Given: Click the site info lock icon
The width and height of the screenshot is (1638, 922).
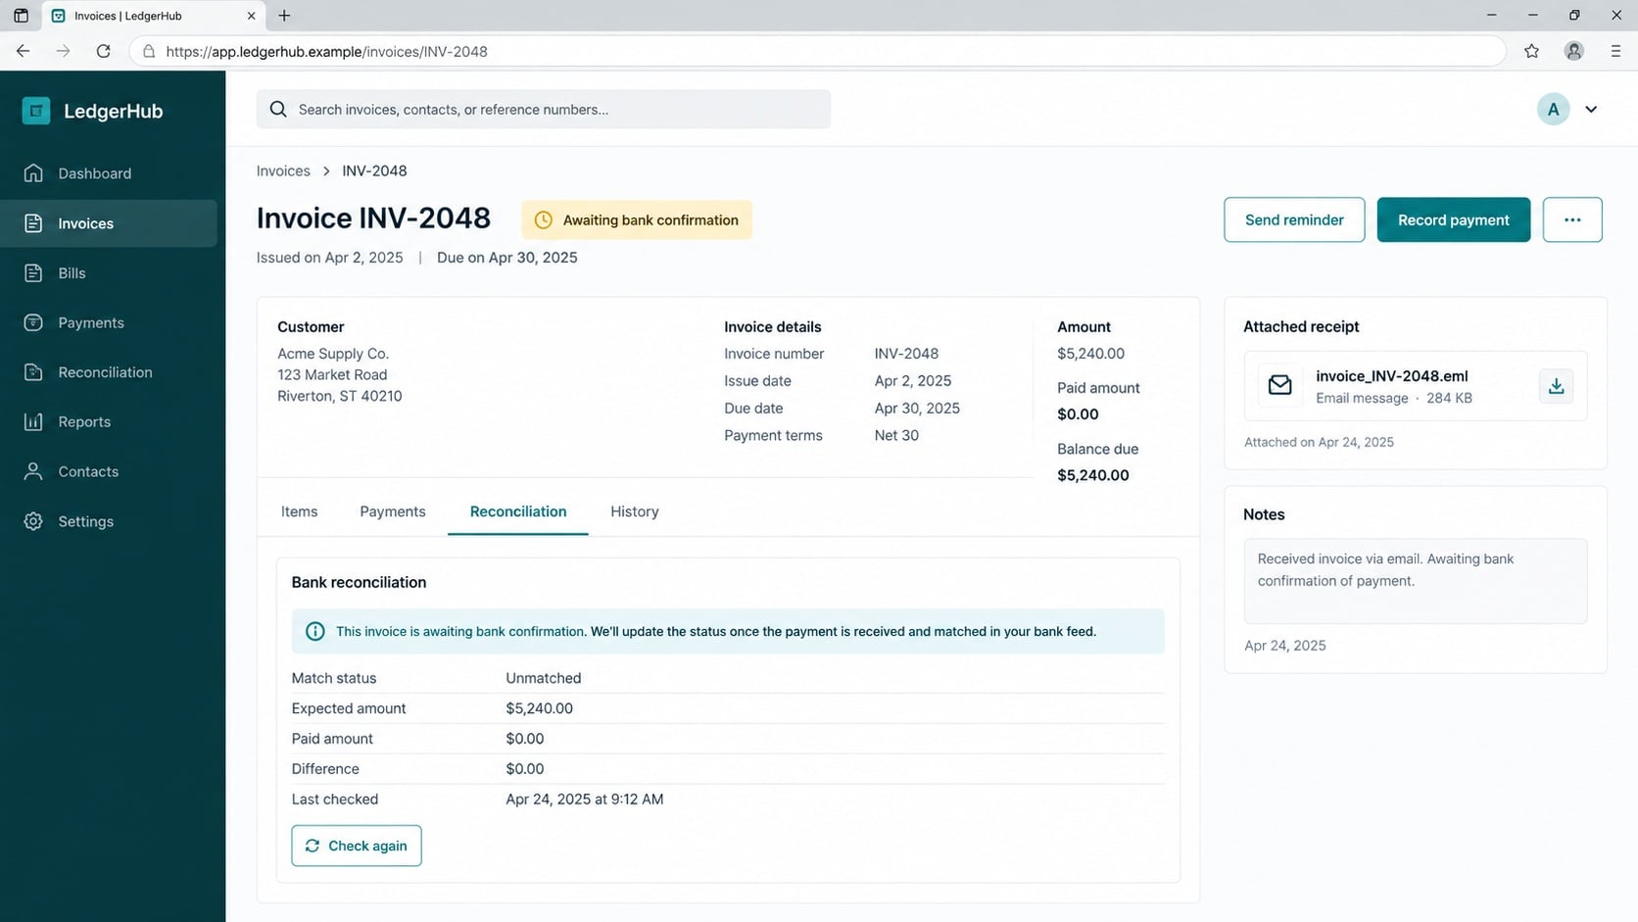Looking at the screenshot, I should 149,51.
